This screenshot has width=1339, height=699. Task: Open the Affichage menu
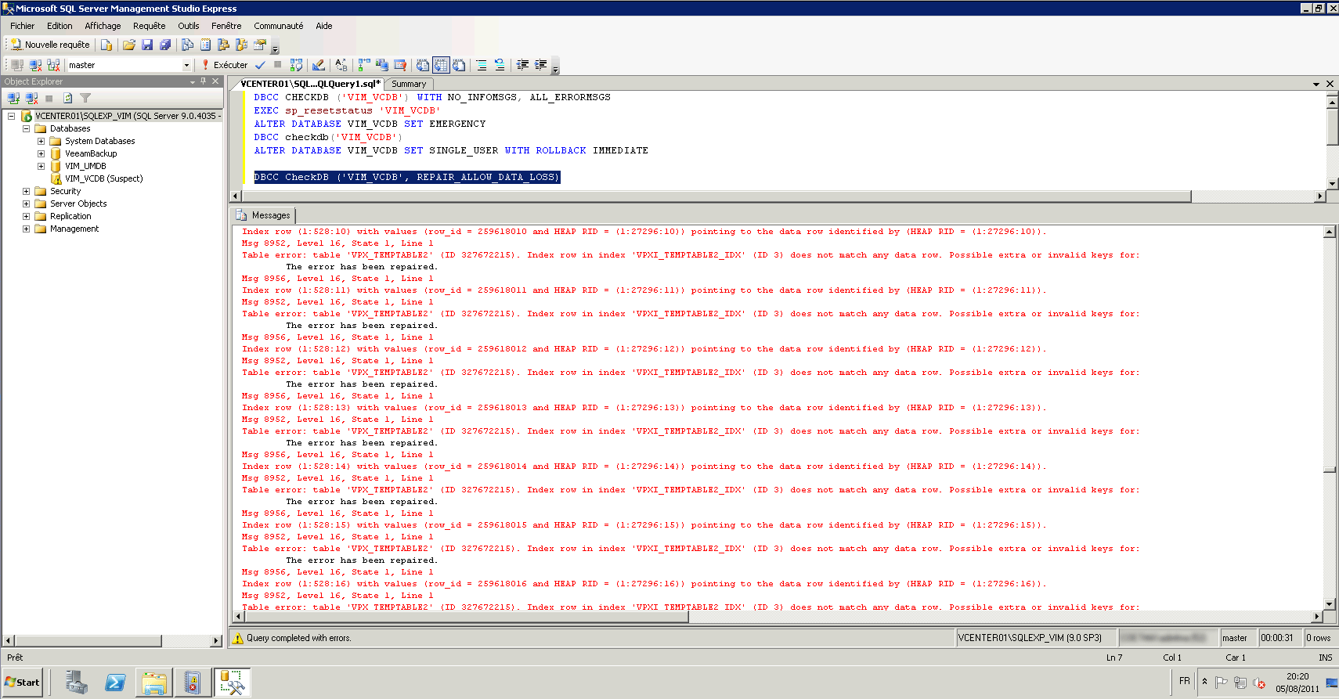point(103,26)
